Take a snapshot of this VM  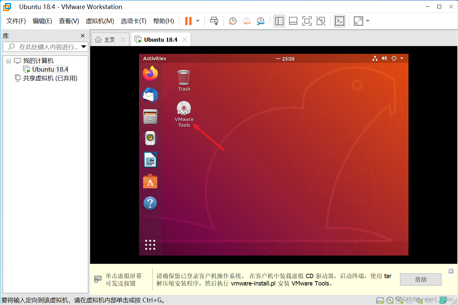tap(233, 21)
